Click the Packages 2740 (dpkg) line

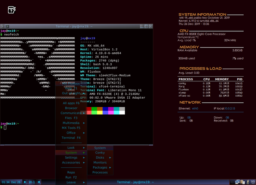[x=100, y=60]
